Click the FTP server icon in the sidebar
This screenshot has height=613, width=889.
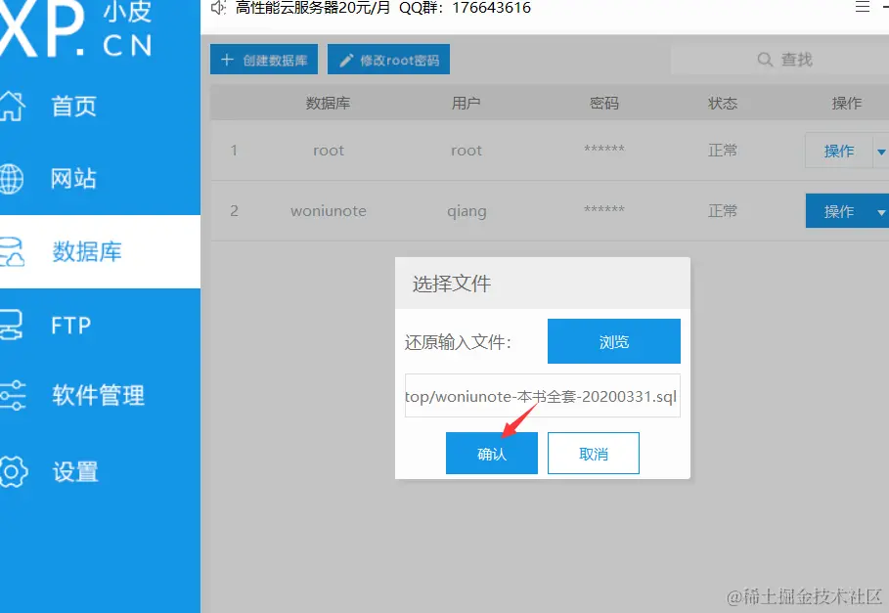pyautogui.click(x=11, y=326)
